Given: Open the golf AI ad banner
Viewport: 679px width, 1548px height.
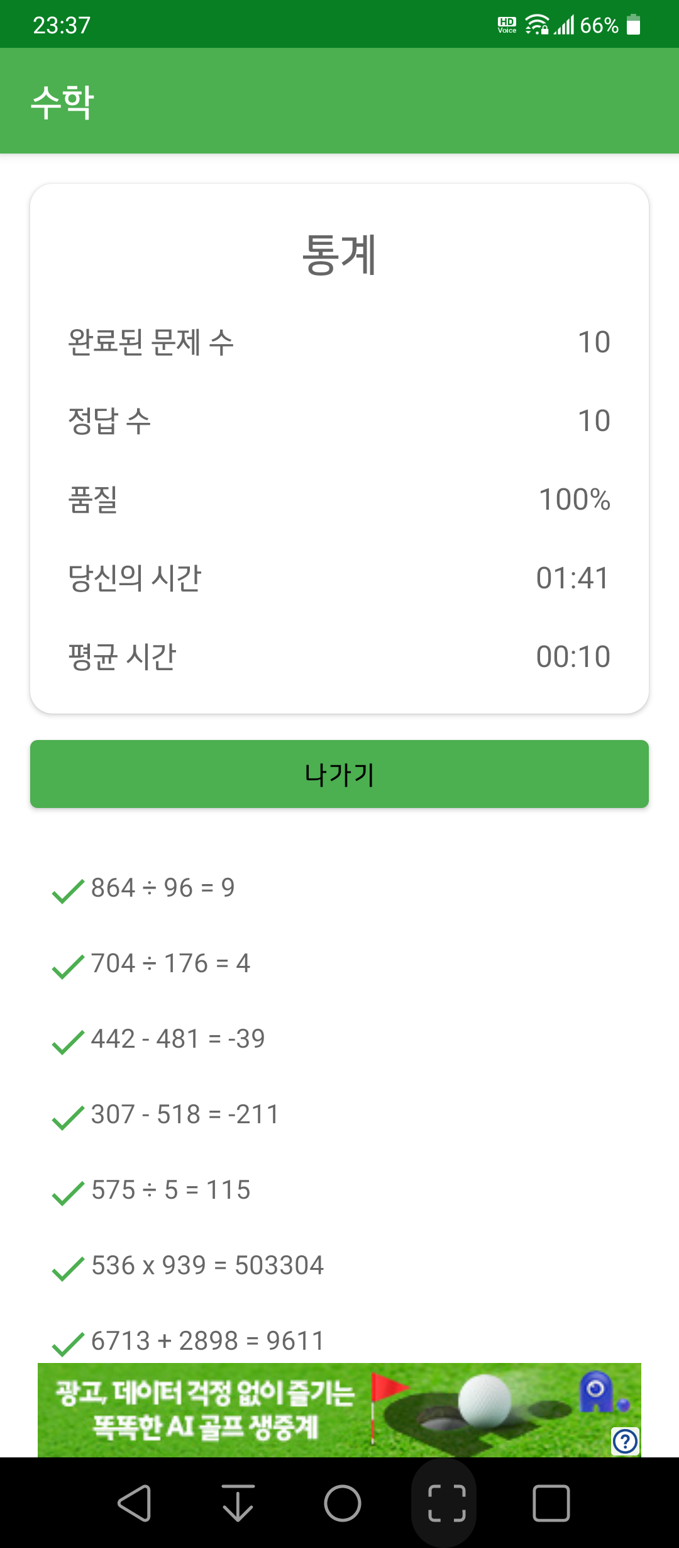Looking at the screenshot, I should pyautogui.click(x=339, y=1410).
